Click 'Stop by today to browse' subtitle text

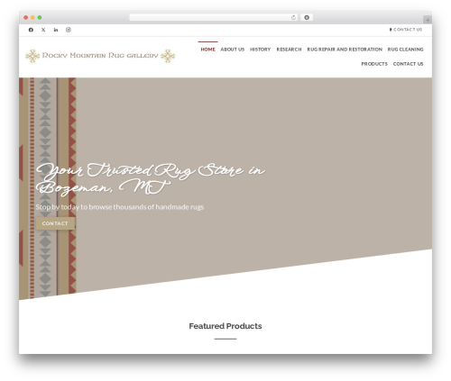click(120, 207)
